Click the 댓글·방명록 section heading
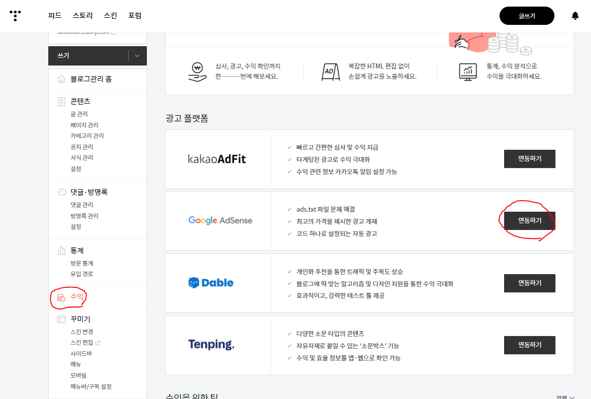This screenshot has height=399, width=591. pyautogui.click(x=89, y=192)
